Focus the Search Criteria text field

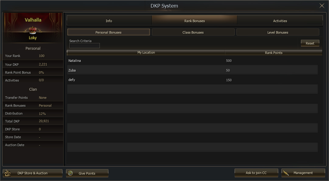point(84,46)
